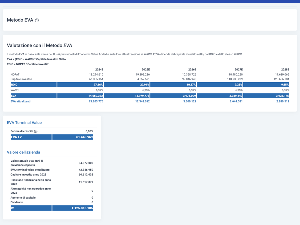This screenshot has width=300, height=225.
Task: Click the W total € 125.818.106
Action: click(73, 208)
